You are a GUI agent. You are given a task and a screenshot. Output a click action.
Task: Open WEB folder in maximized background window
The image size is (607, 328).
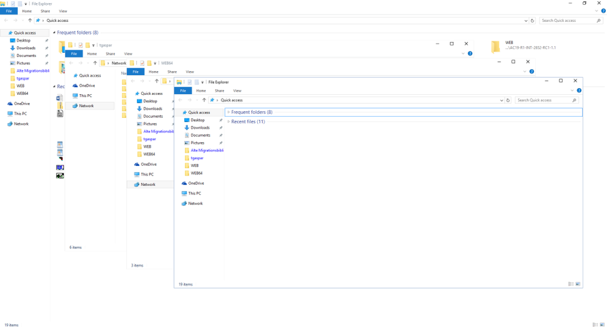coord(522,46)
